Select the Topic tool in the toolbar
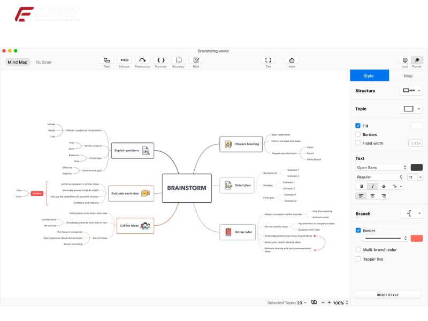The height and width of the screenshot is (321, 428). [x=106, y=61]
